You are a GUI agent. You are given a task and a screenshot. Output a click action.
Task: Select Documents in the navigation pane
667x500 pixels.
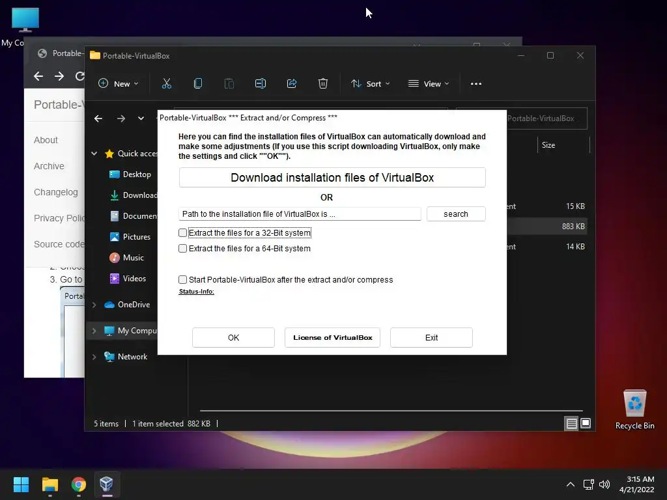[133, 216]
